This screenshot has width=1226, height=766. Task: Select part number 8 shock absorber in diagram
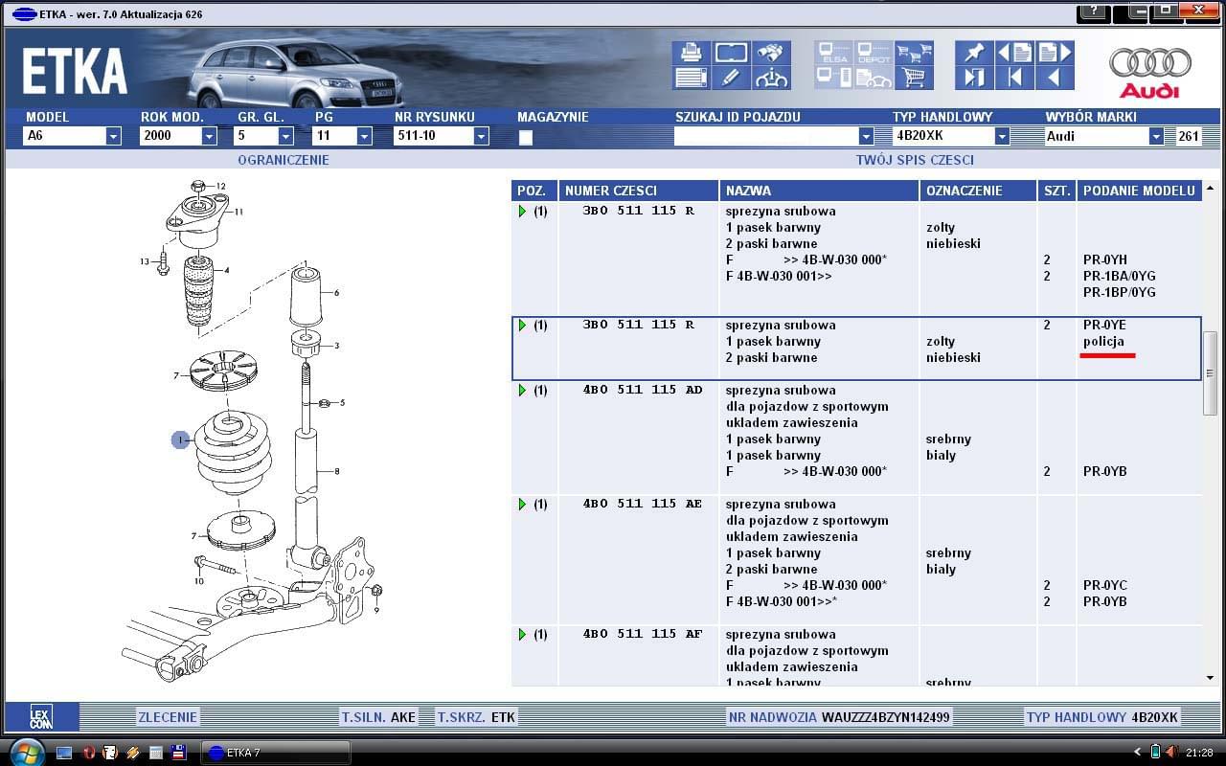click(x=336, y=471)
